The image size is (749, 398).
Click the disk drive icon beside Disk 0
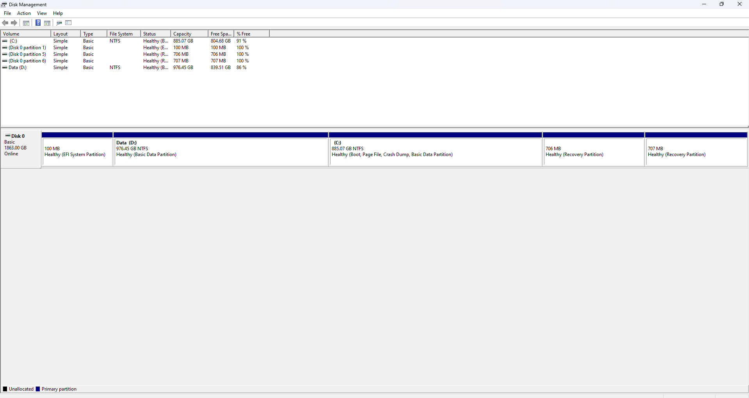tap(8, 136)
